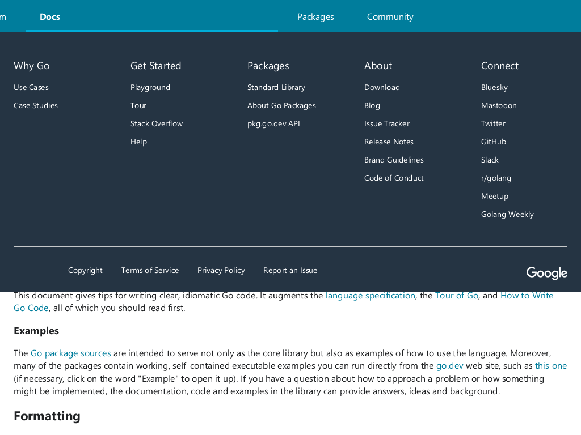Open the Go package sources link
581x435 pixels.
click(71, 353)
